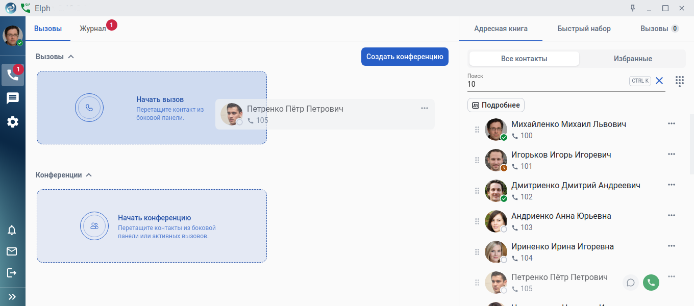Collapse the Вызовы section
The width and height of the screenshot is (694, 306).
point(71,57)
